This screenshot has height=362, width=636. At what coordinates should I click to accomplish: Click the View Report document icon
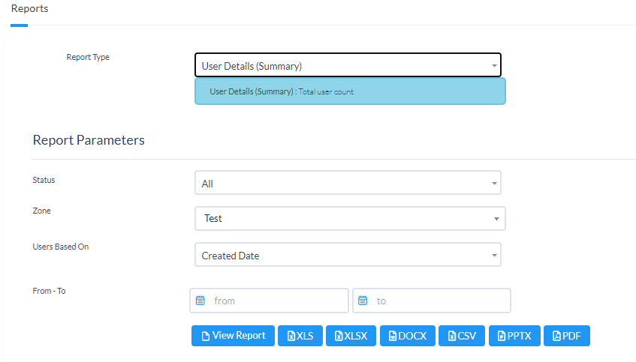[x=205, y=337]
